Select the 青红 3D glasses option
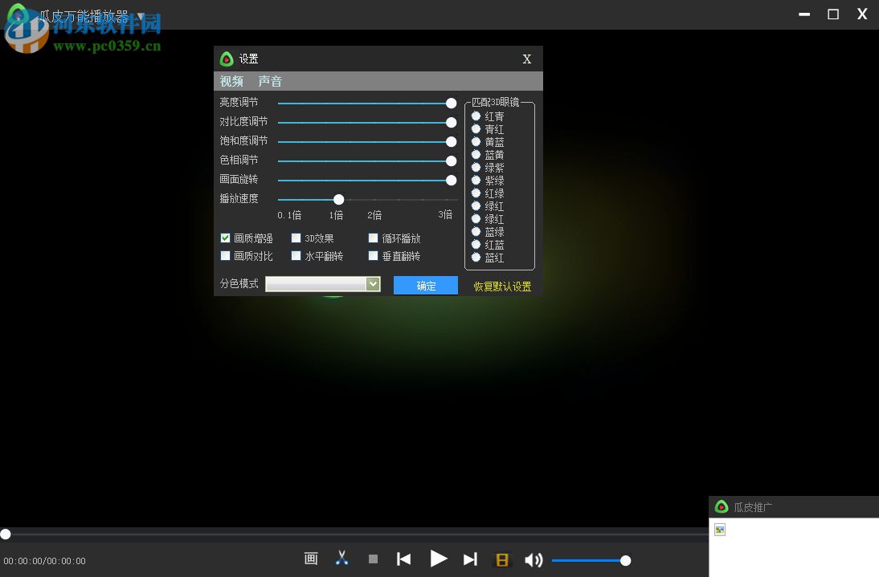Viewport: 879px width, 577px height. coord(476,128)
